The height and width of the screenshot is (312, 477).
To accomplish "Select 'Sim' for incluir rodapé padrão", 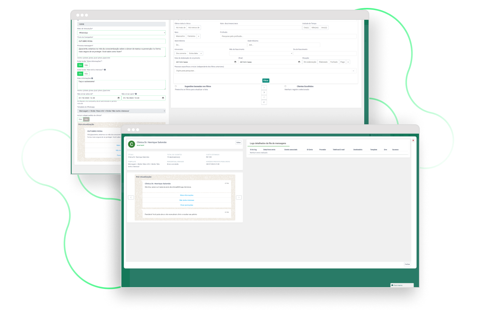I will click(x=80, y=119).
